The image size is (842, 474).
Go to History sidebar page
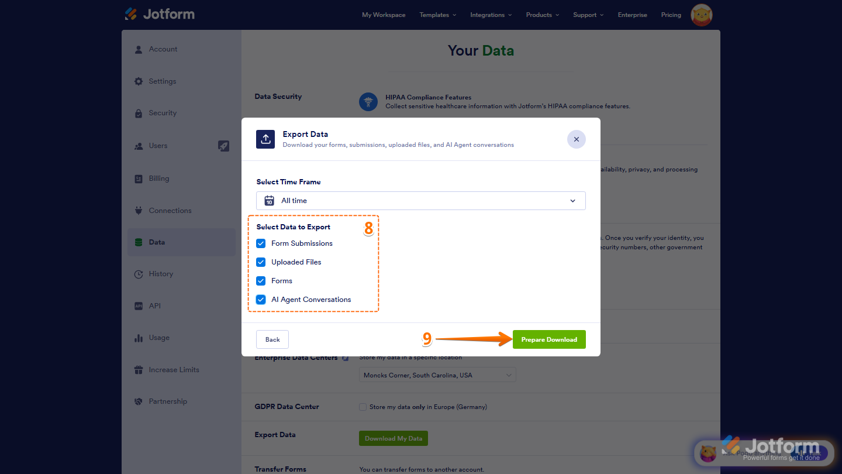pos(181,274)
